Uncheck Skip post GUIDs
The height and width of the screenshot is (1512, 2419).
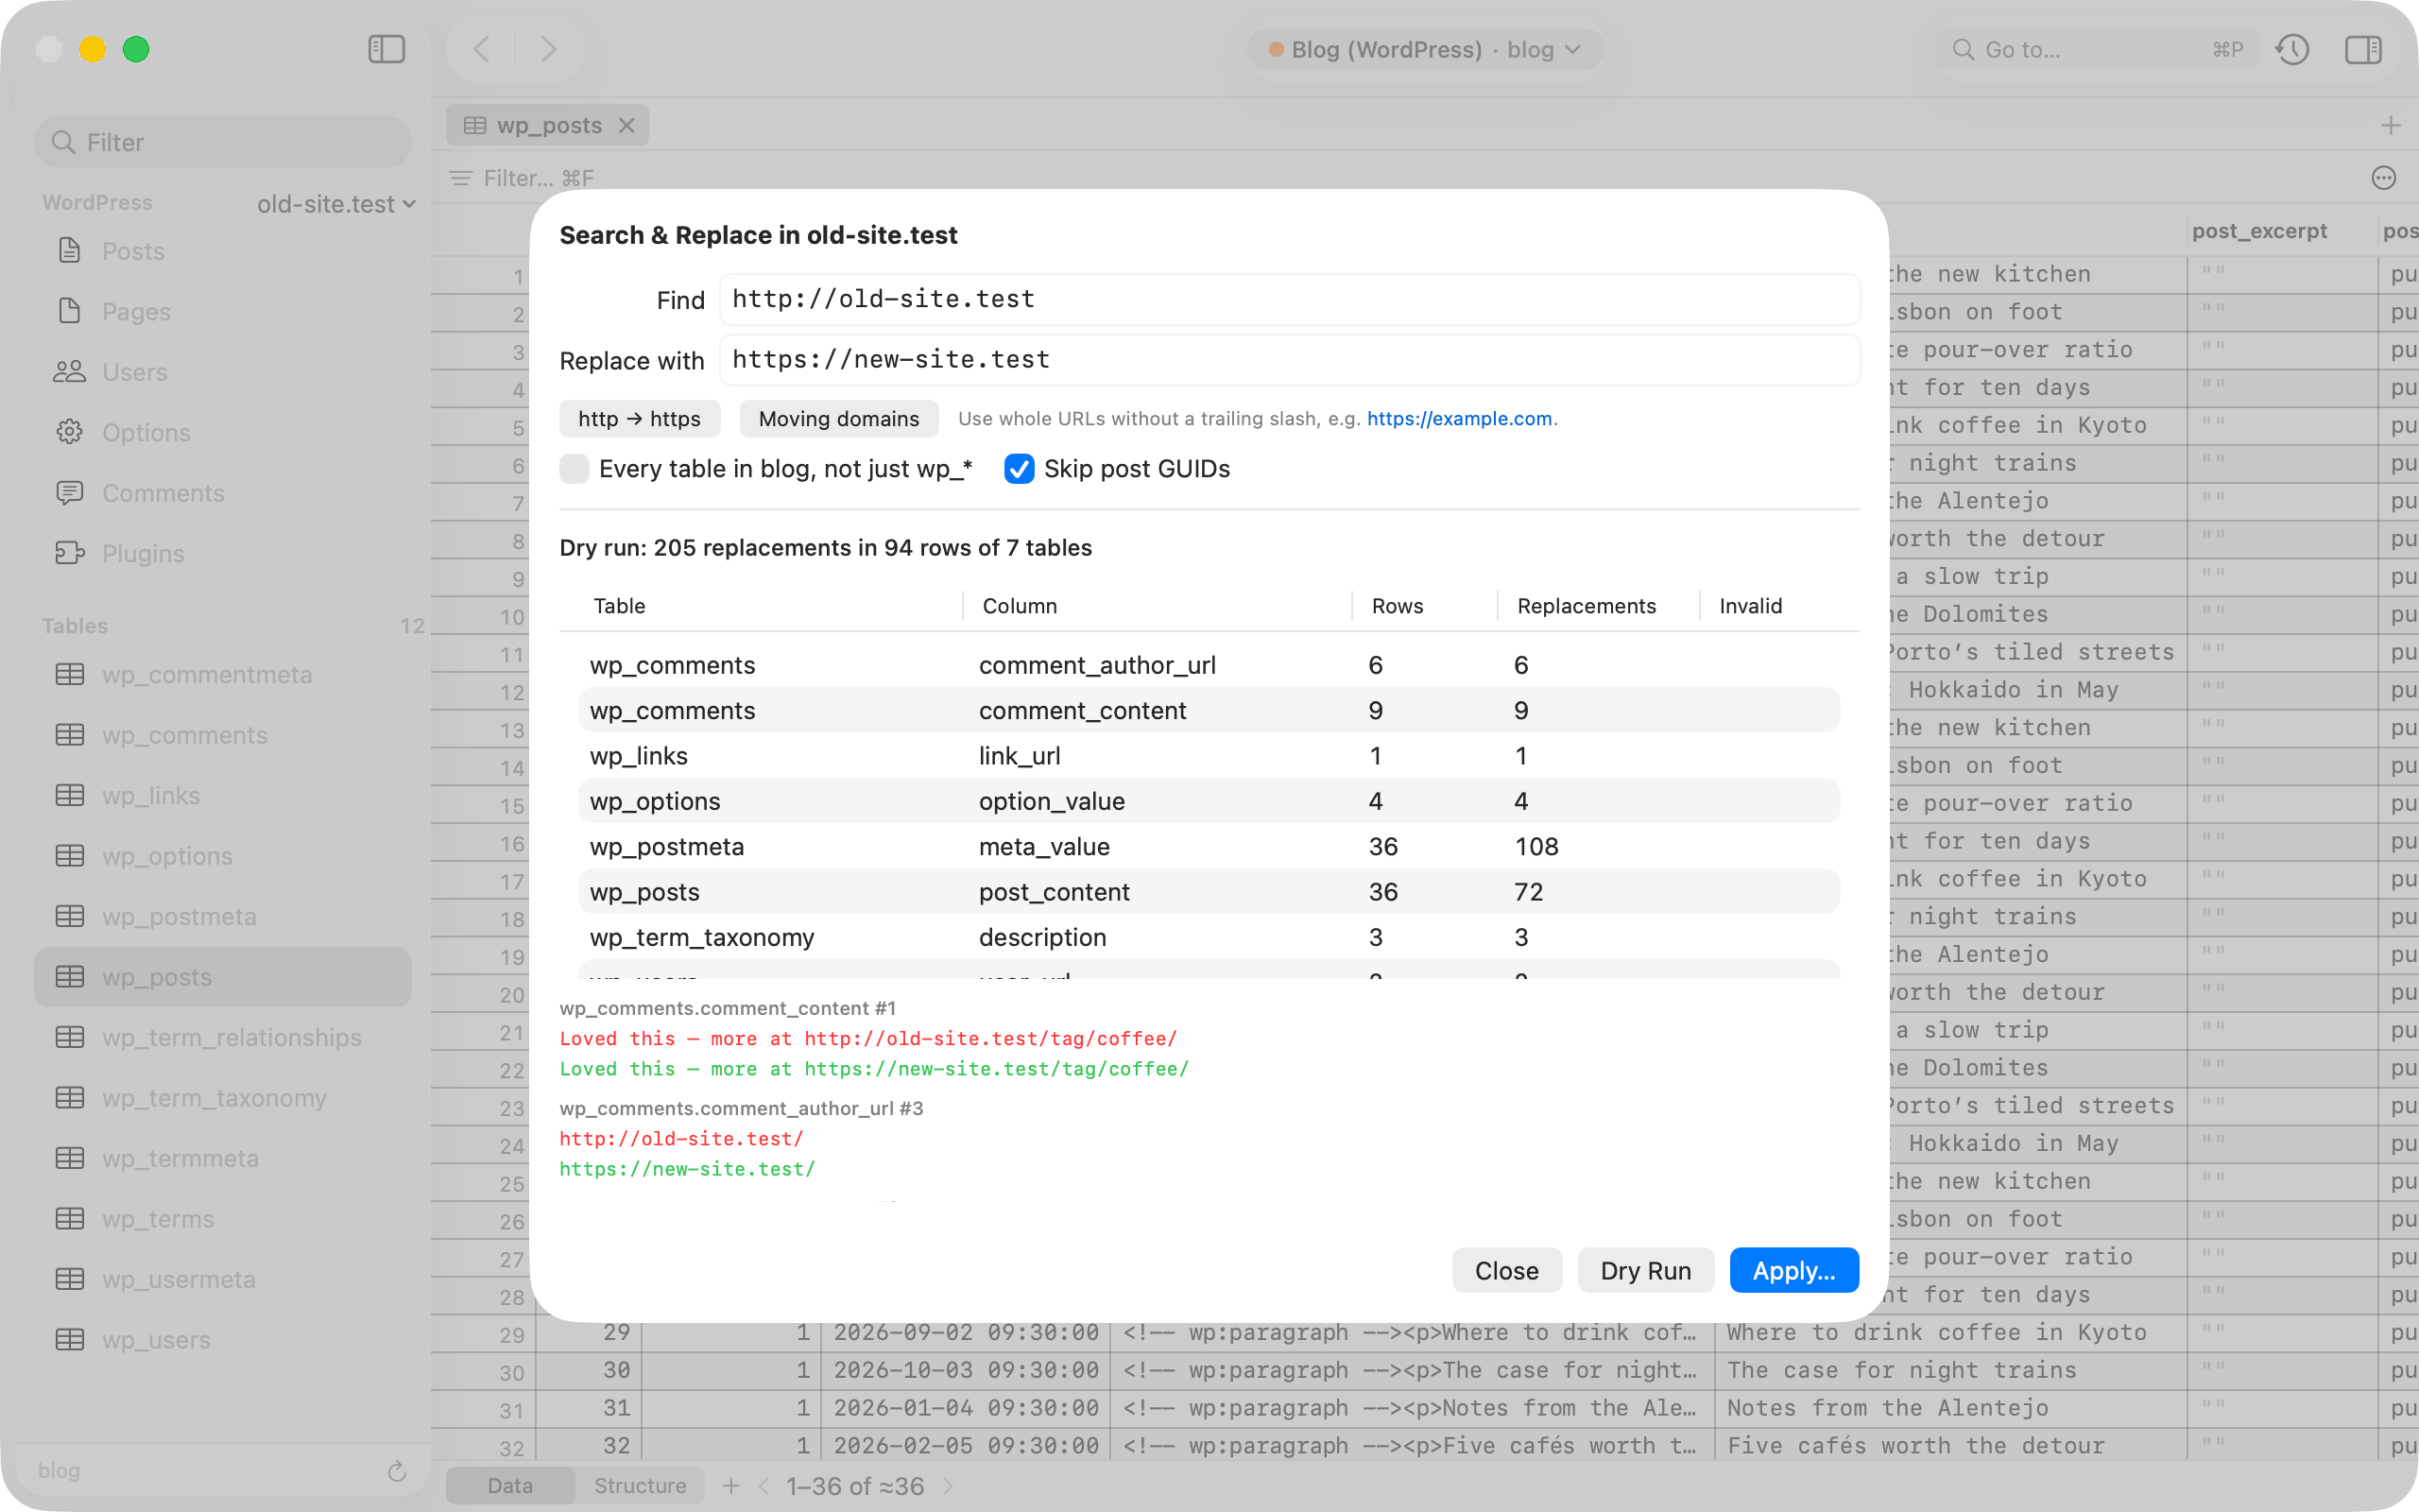pos(1019,468)
